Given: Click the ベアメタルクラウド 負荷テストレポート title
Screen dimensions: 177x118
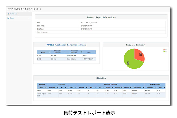Looking at the screenshot, I should (x=24, y=9).
